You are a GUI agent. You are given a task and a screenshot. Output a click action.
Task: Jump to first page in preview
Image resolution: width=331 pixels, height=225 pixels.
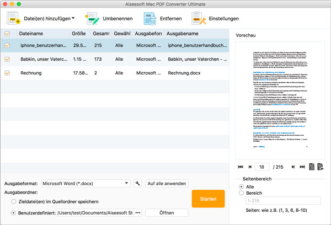point(241,167)
